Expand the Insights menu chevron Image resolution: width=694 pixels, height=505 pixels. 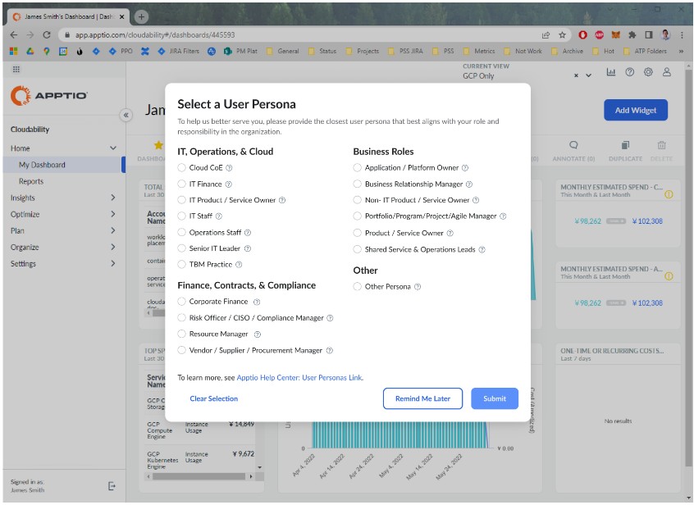coord(113,198)
